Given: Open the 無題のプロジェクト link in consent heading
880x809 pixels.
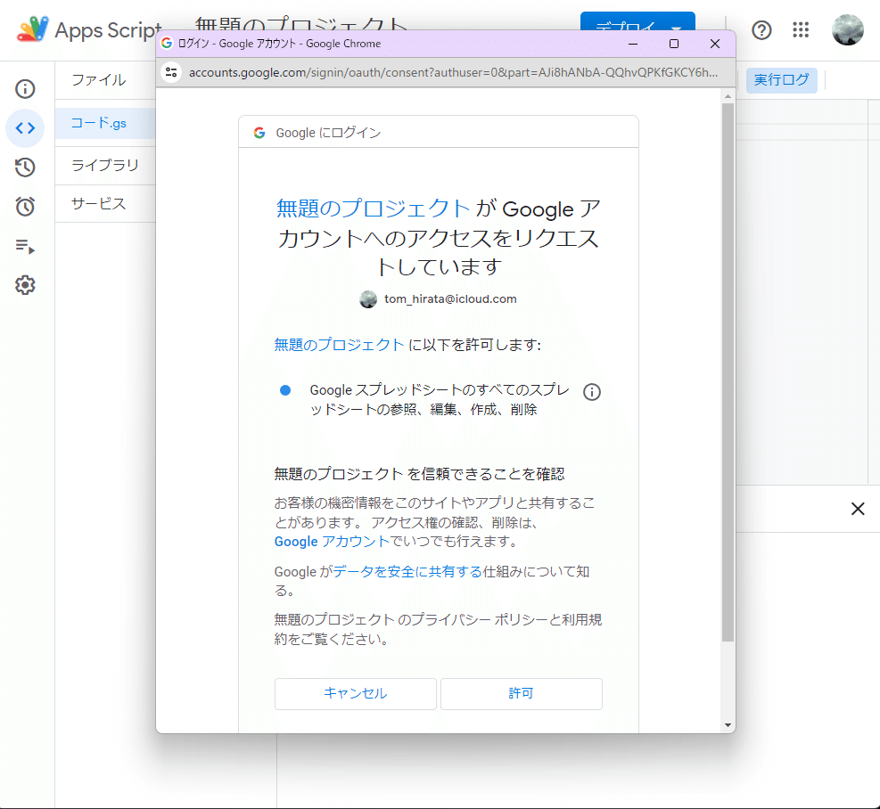Looking at the screenshot, I should point(374,208).
